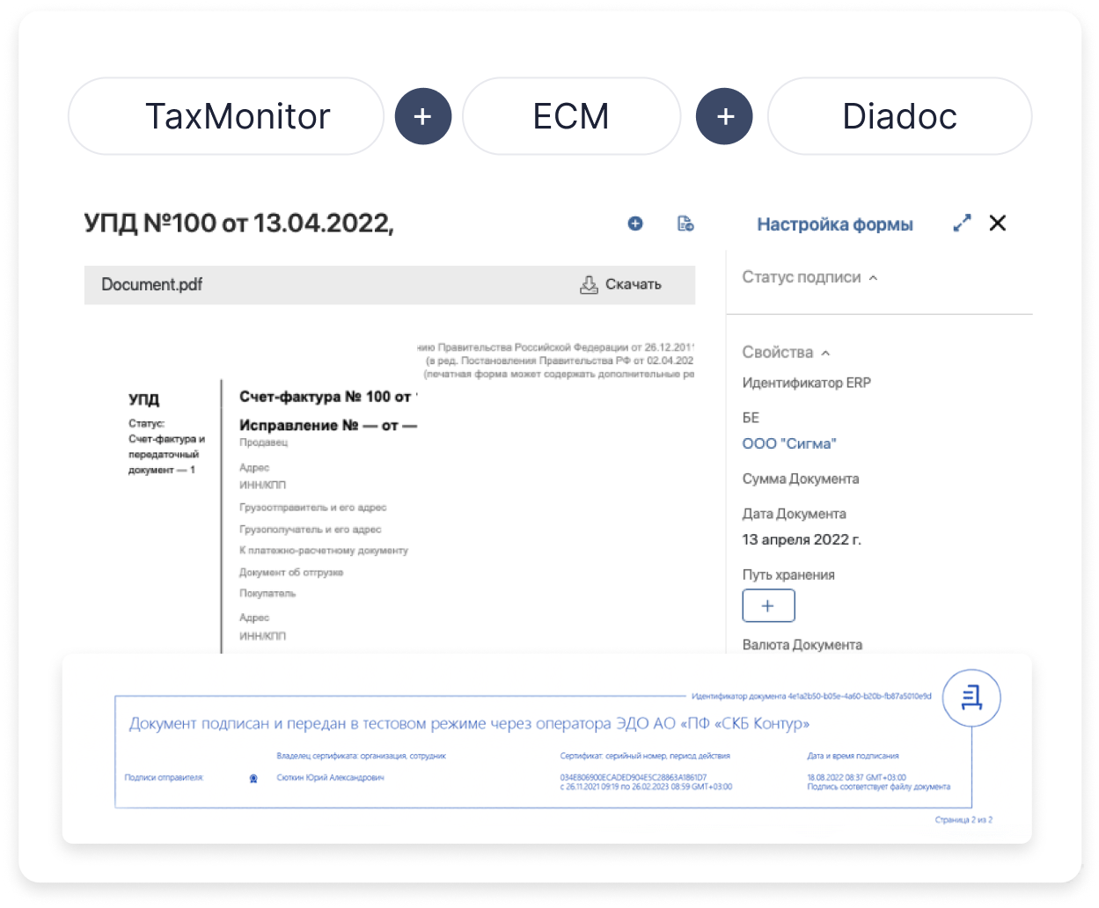Collapse the Статус подписи section

pyautogui.click(x=810, y=277)
